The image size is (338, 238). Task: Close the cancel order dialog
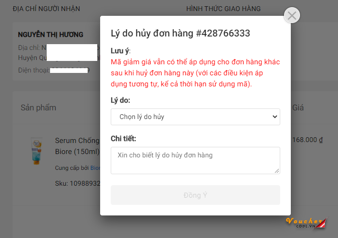(x=291, y=15)
